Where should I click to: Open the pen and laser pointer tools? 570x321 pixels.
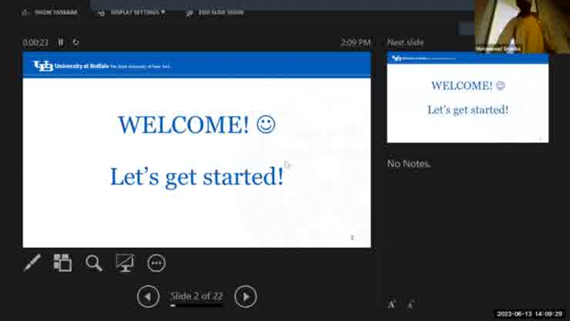(x=32, y=263)
